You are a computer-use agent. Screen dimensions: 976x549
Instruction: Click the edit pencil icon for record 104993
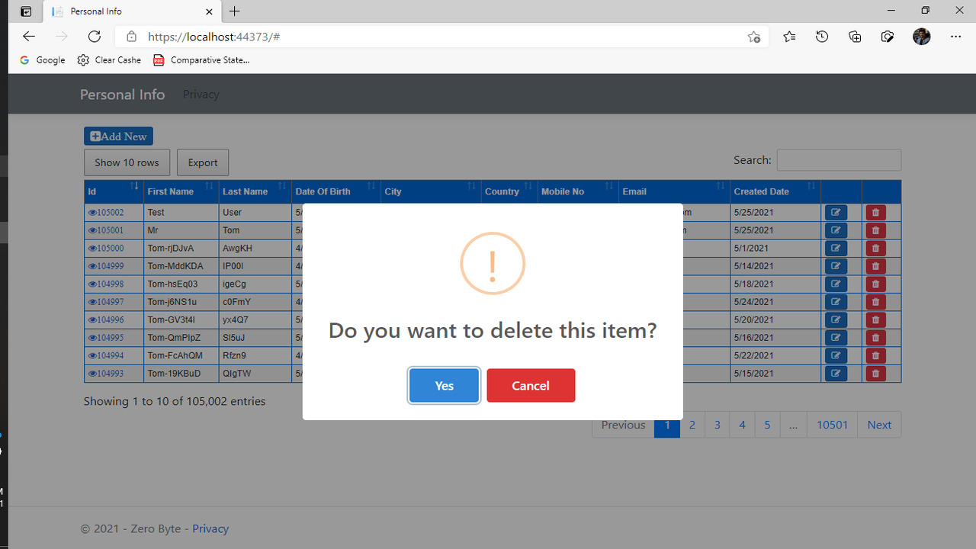(836, 373)
